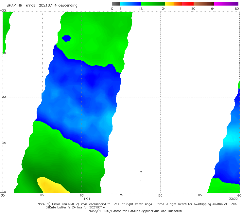The image size is (242, 213).
Task: Click the longitude axis label '70'
Action: tap(81, 195)
